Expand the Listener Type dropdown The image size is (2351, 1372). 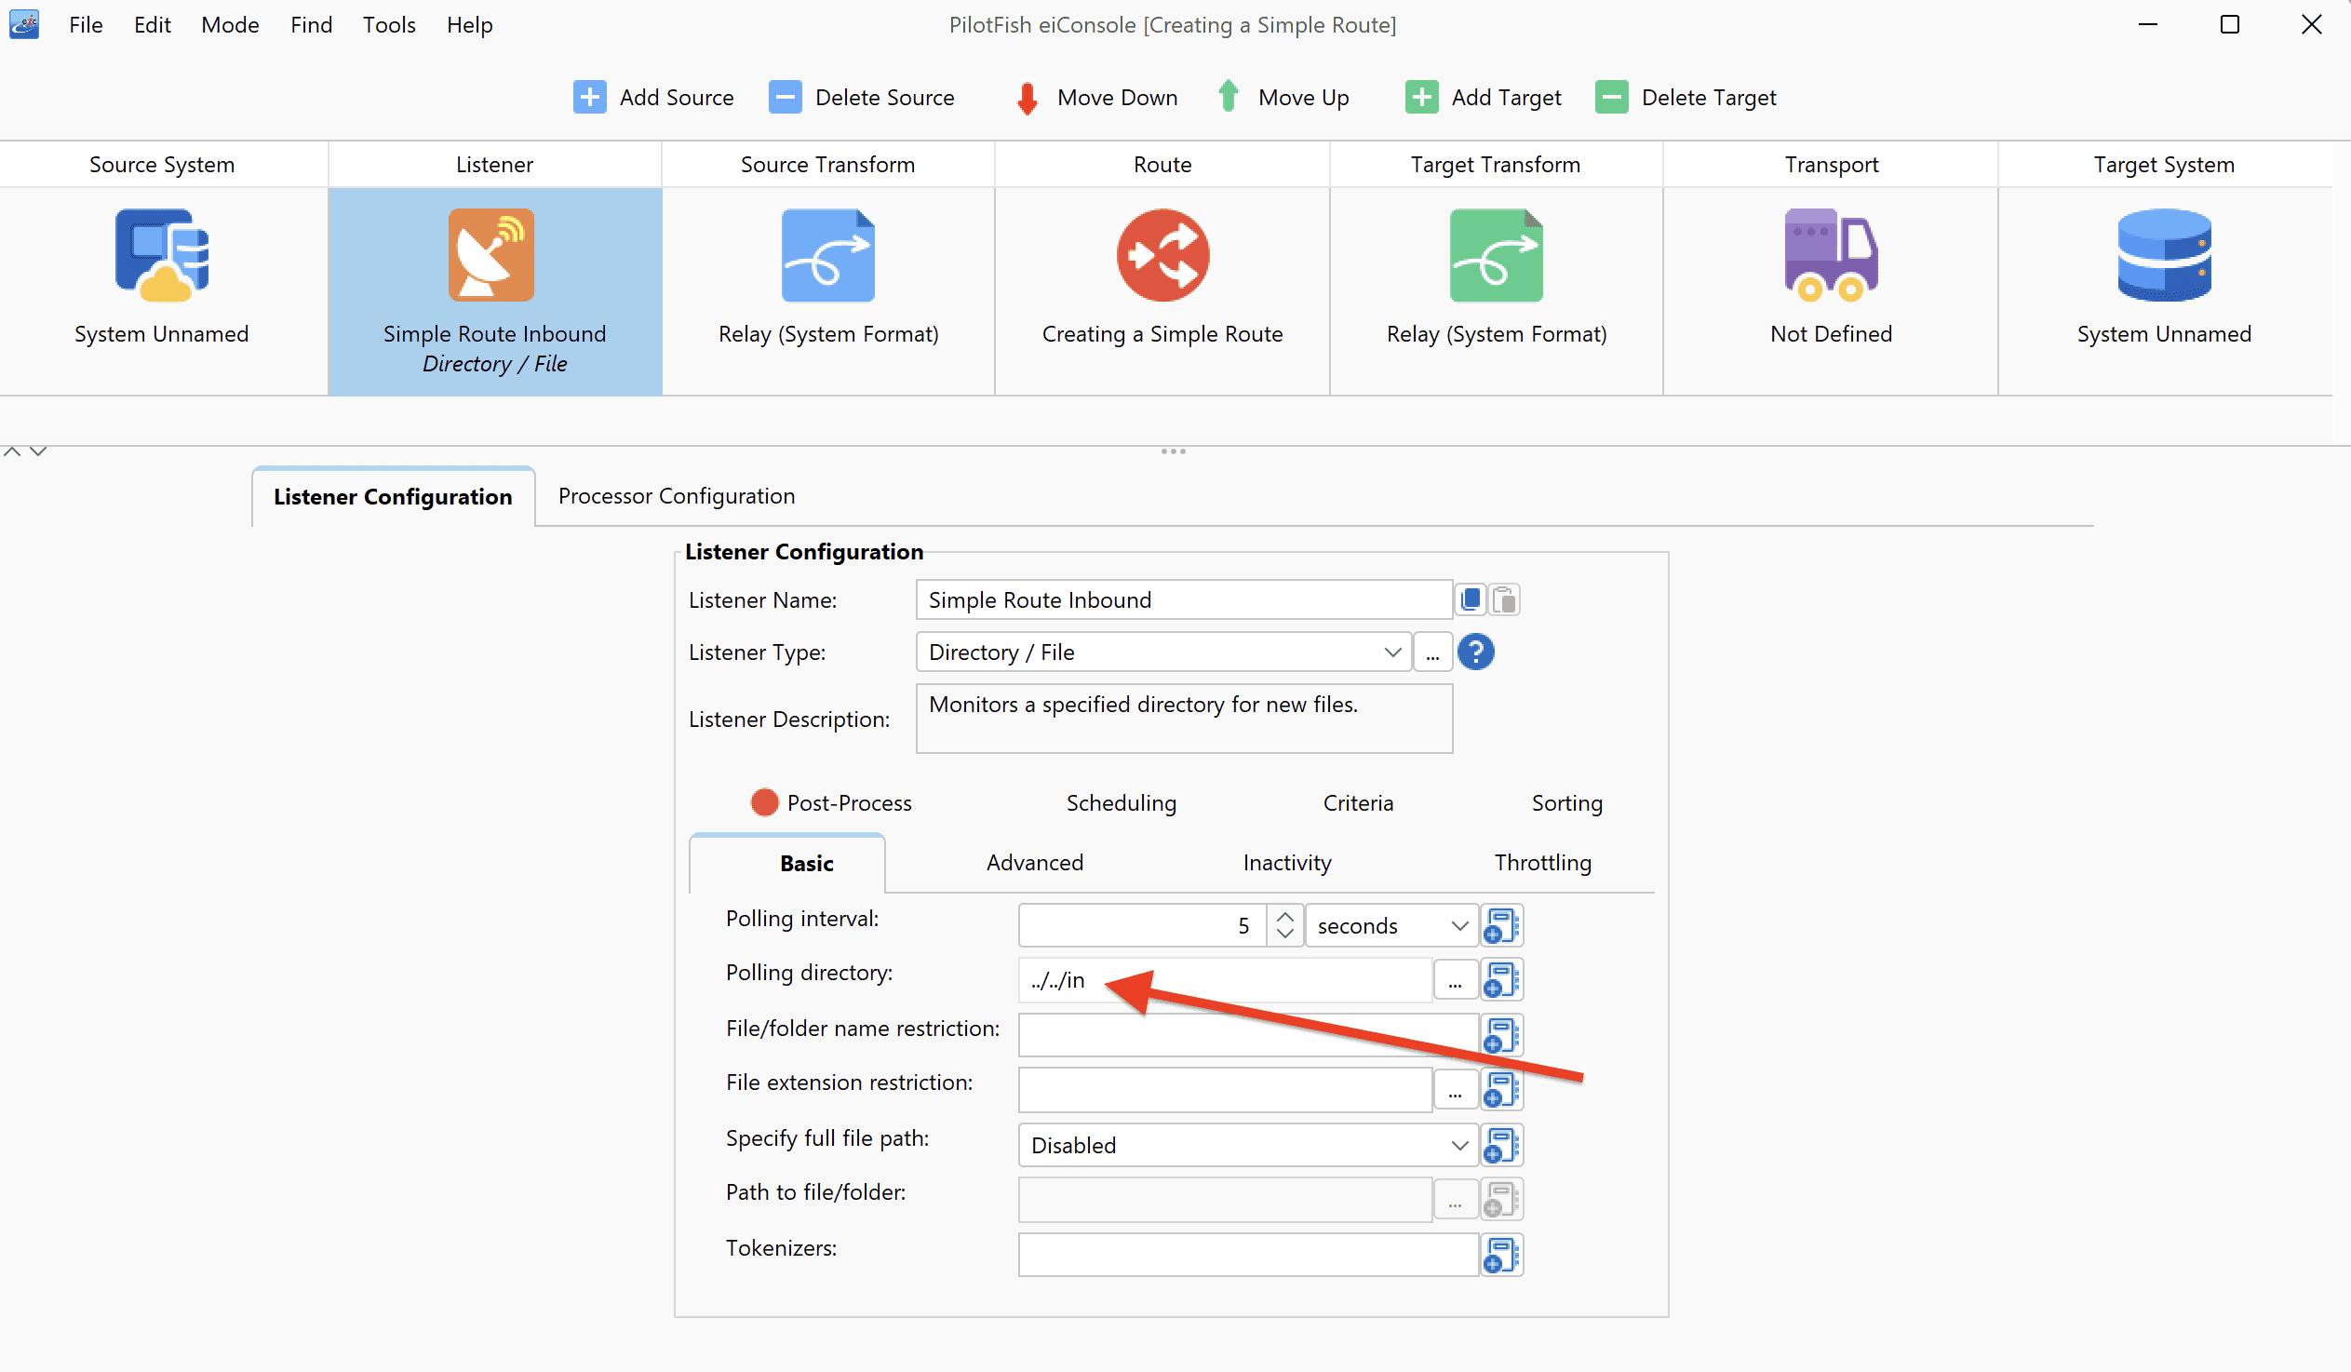tap(1392, 652)
